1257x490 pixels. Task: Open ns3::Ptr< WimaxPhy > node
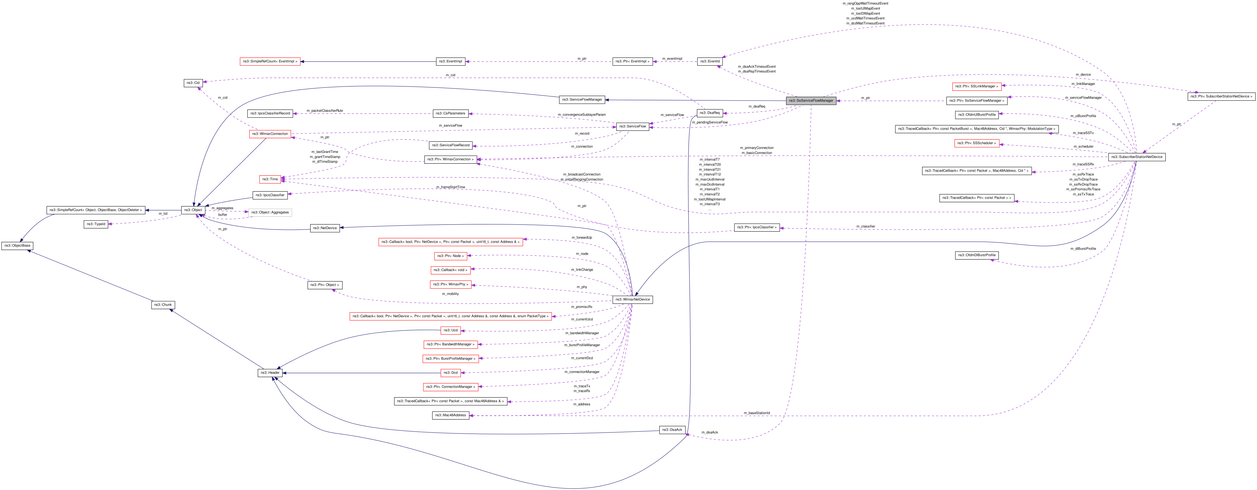pyautogui.click(x=450, y=284)
